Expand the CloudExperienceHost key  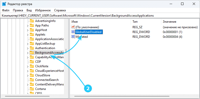pos(28,71)
